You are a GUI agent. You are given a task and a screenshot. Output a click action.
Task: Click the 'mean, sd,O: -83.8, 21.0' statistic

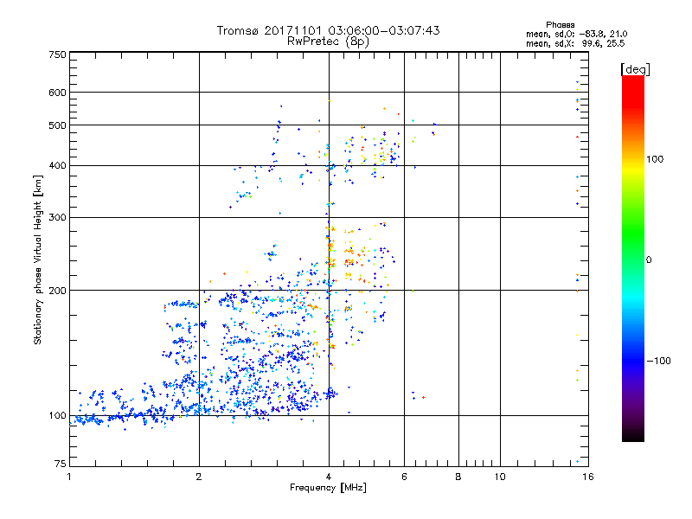click(576, 34)
